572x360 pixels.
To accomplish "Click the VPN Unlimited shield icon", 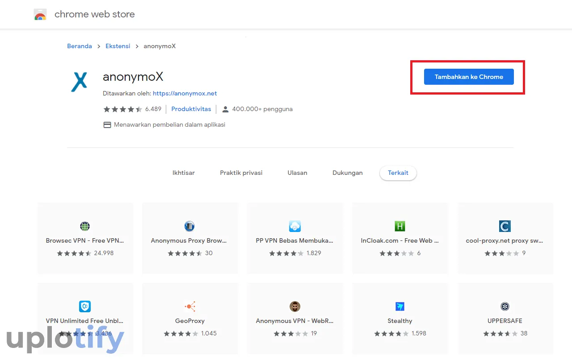I will 85,306.
